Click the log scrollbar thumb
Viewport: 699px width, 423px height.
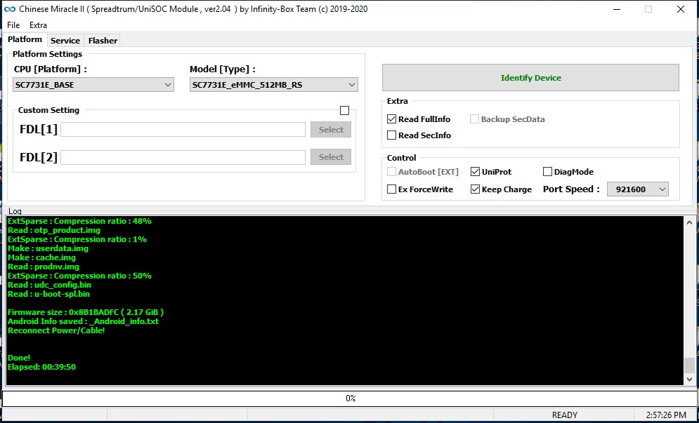pyautogui.click(x=689, y=365)
